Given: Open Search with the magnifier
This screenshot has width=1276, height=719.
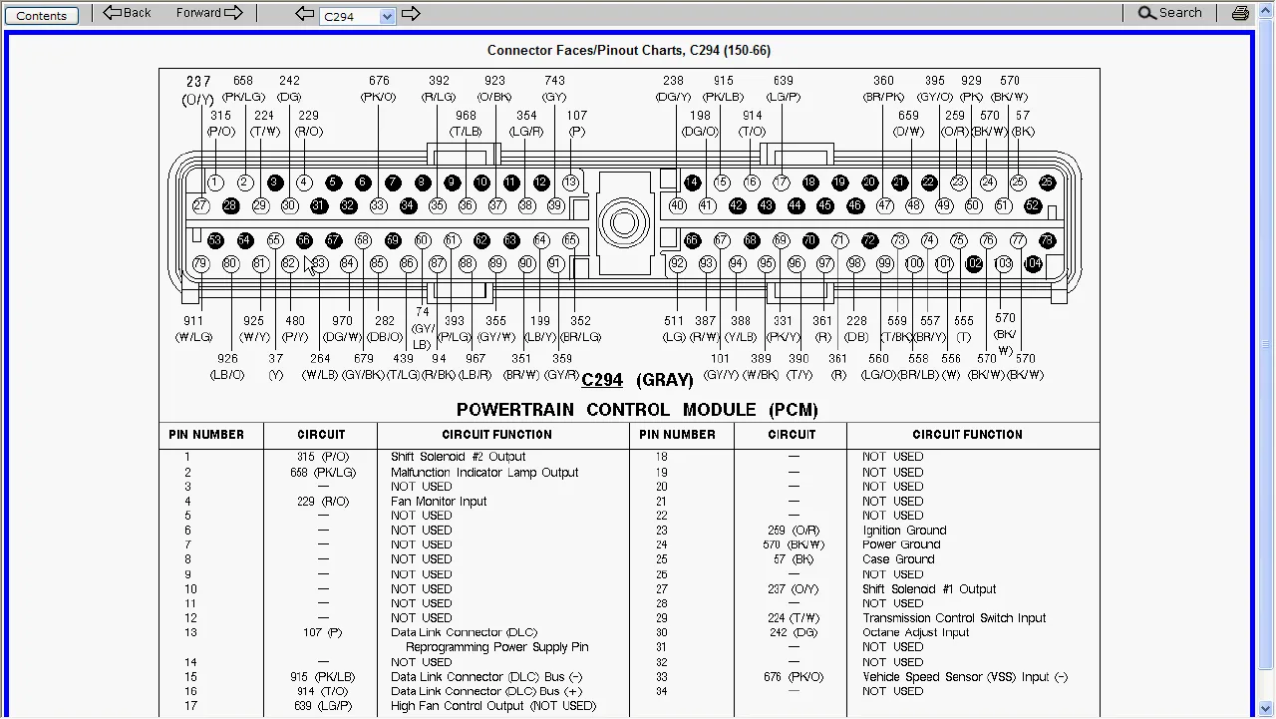Looking at the screenshot, I should click(x=1170, y=13).
